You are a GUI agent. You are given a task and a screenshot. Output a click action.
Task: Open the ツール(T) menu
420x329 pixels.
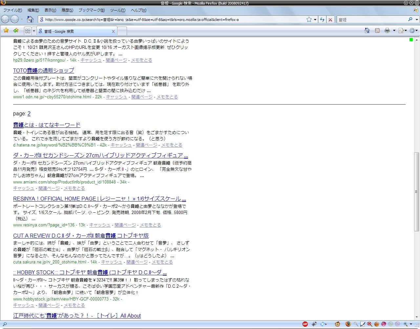click(118, 10)
